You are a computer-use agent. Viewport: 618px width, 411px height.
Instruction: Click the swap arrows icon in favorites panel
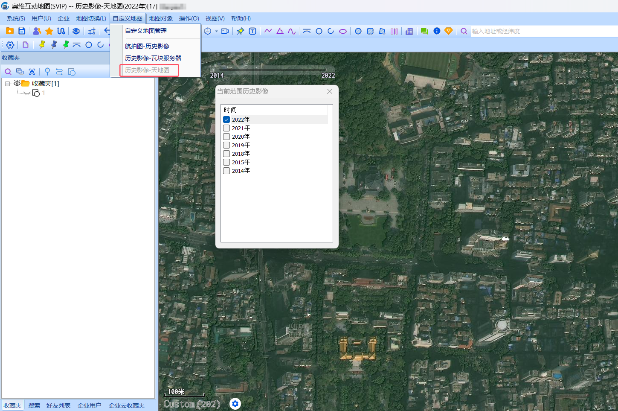pos(59,72)
